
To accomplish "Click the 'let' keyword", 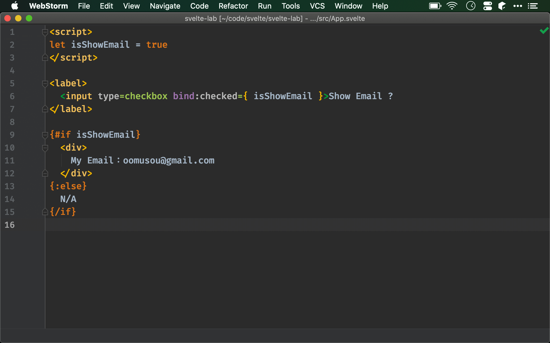I will point(57,45).
